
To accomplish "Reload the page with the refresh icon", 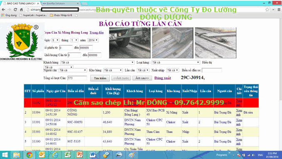I will (15, 10).
